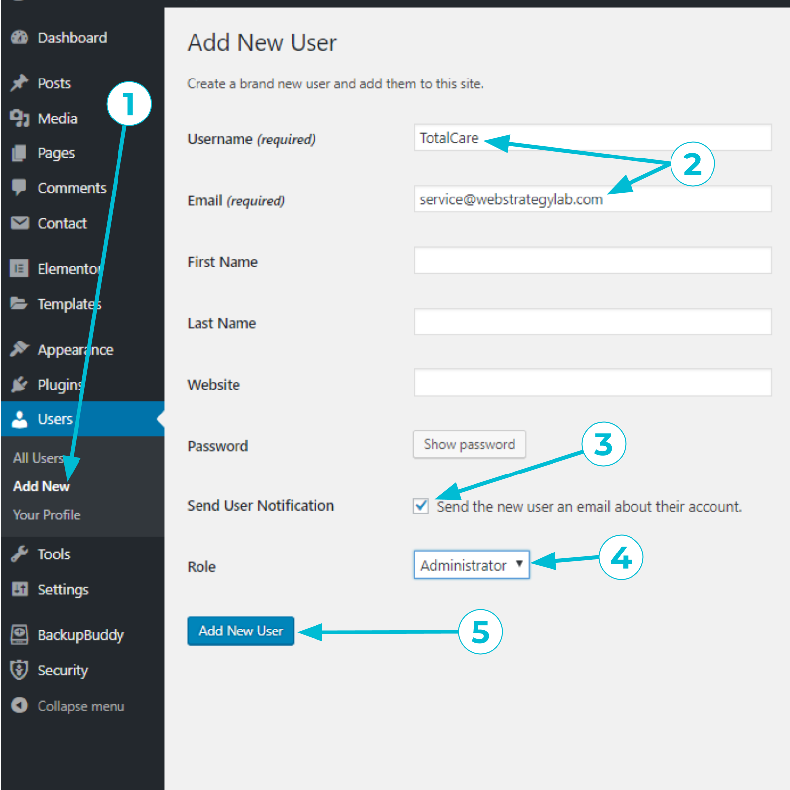Click the "Add New User" page heading
790x790 pixels.
262,42
